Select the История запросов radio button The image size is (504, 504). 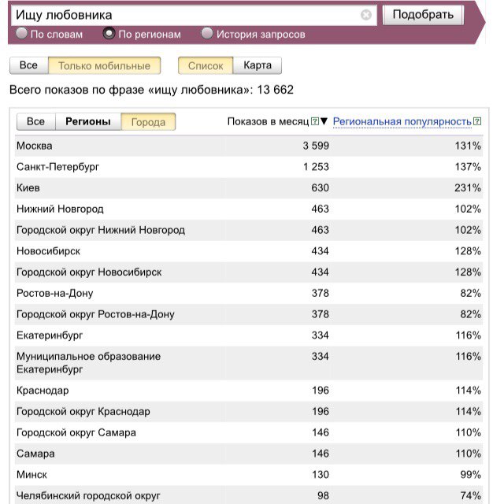click(207, 34)
